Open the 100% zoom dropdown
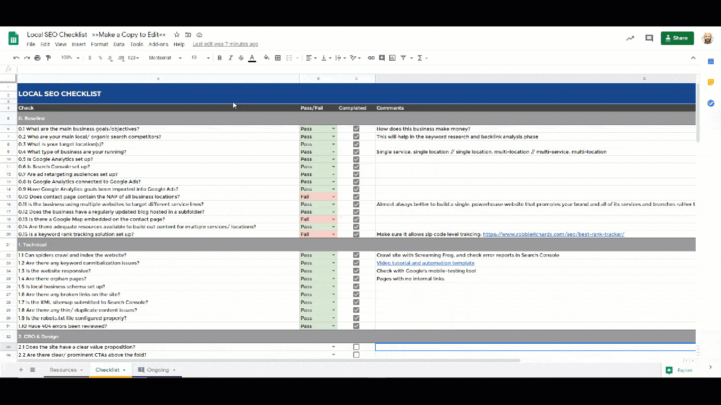721x405 pixels. click(70, 58)
